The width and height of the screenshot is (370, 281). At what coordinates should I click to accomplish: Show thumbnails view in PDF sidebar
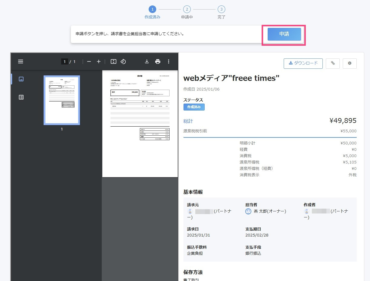point(21,79)
